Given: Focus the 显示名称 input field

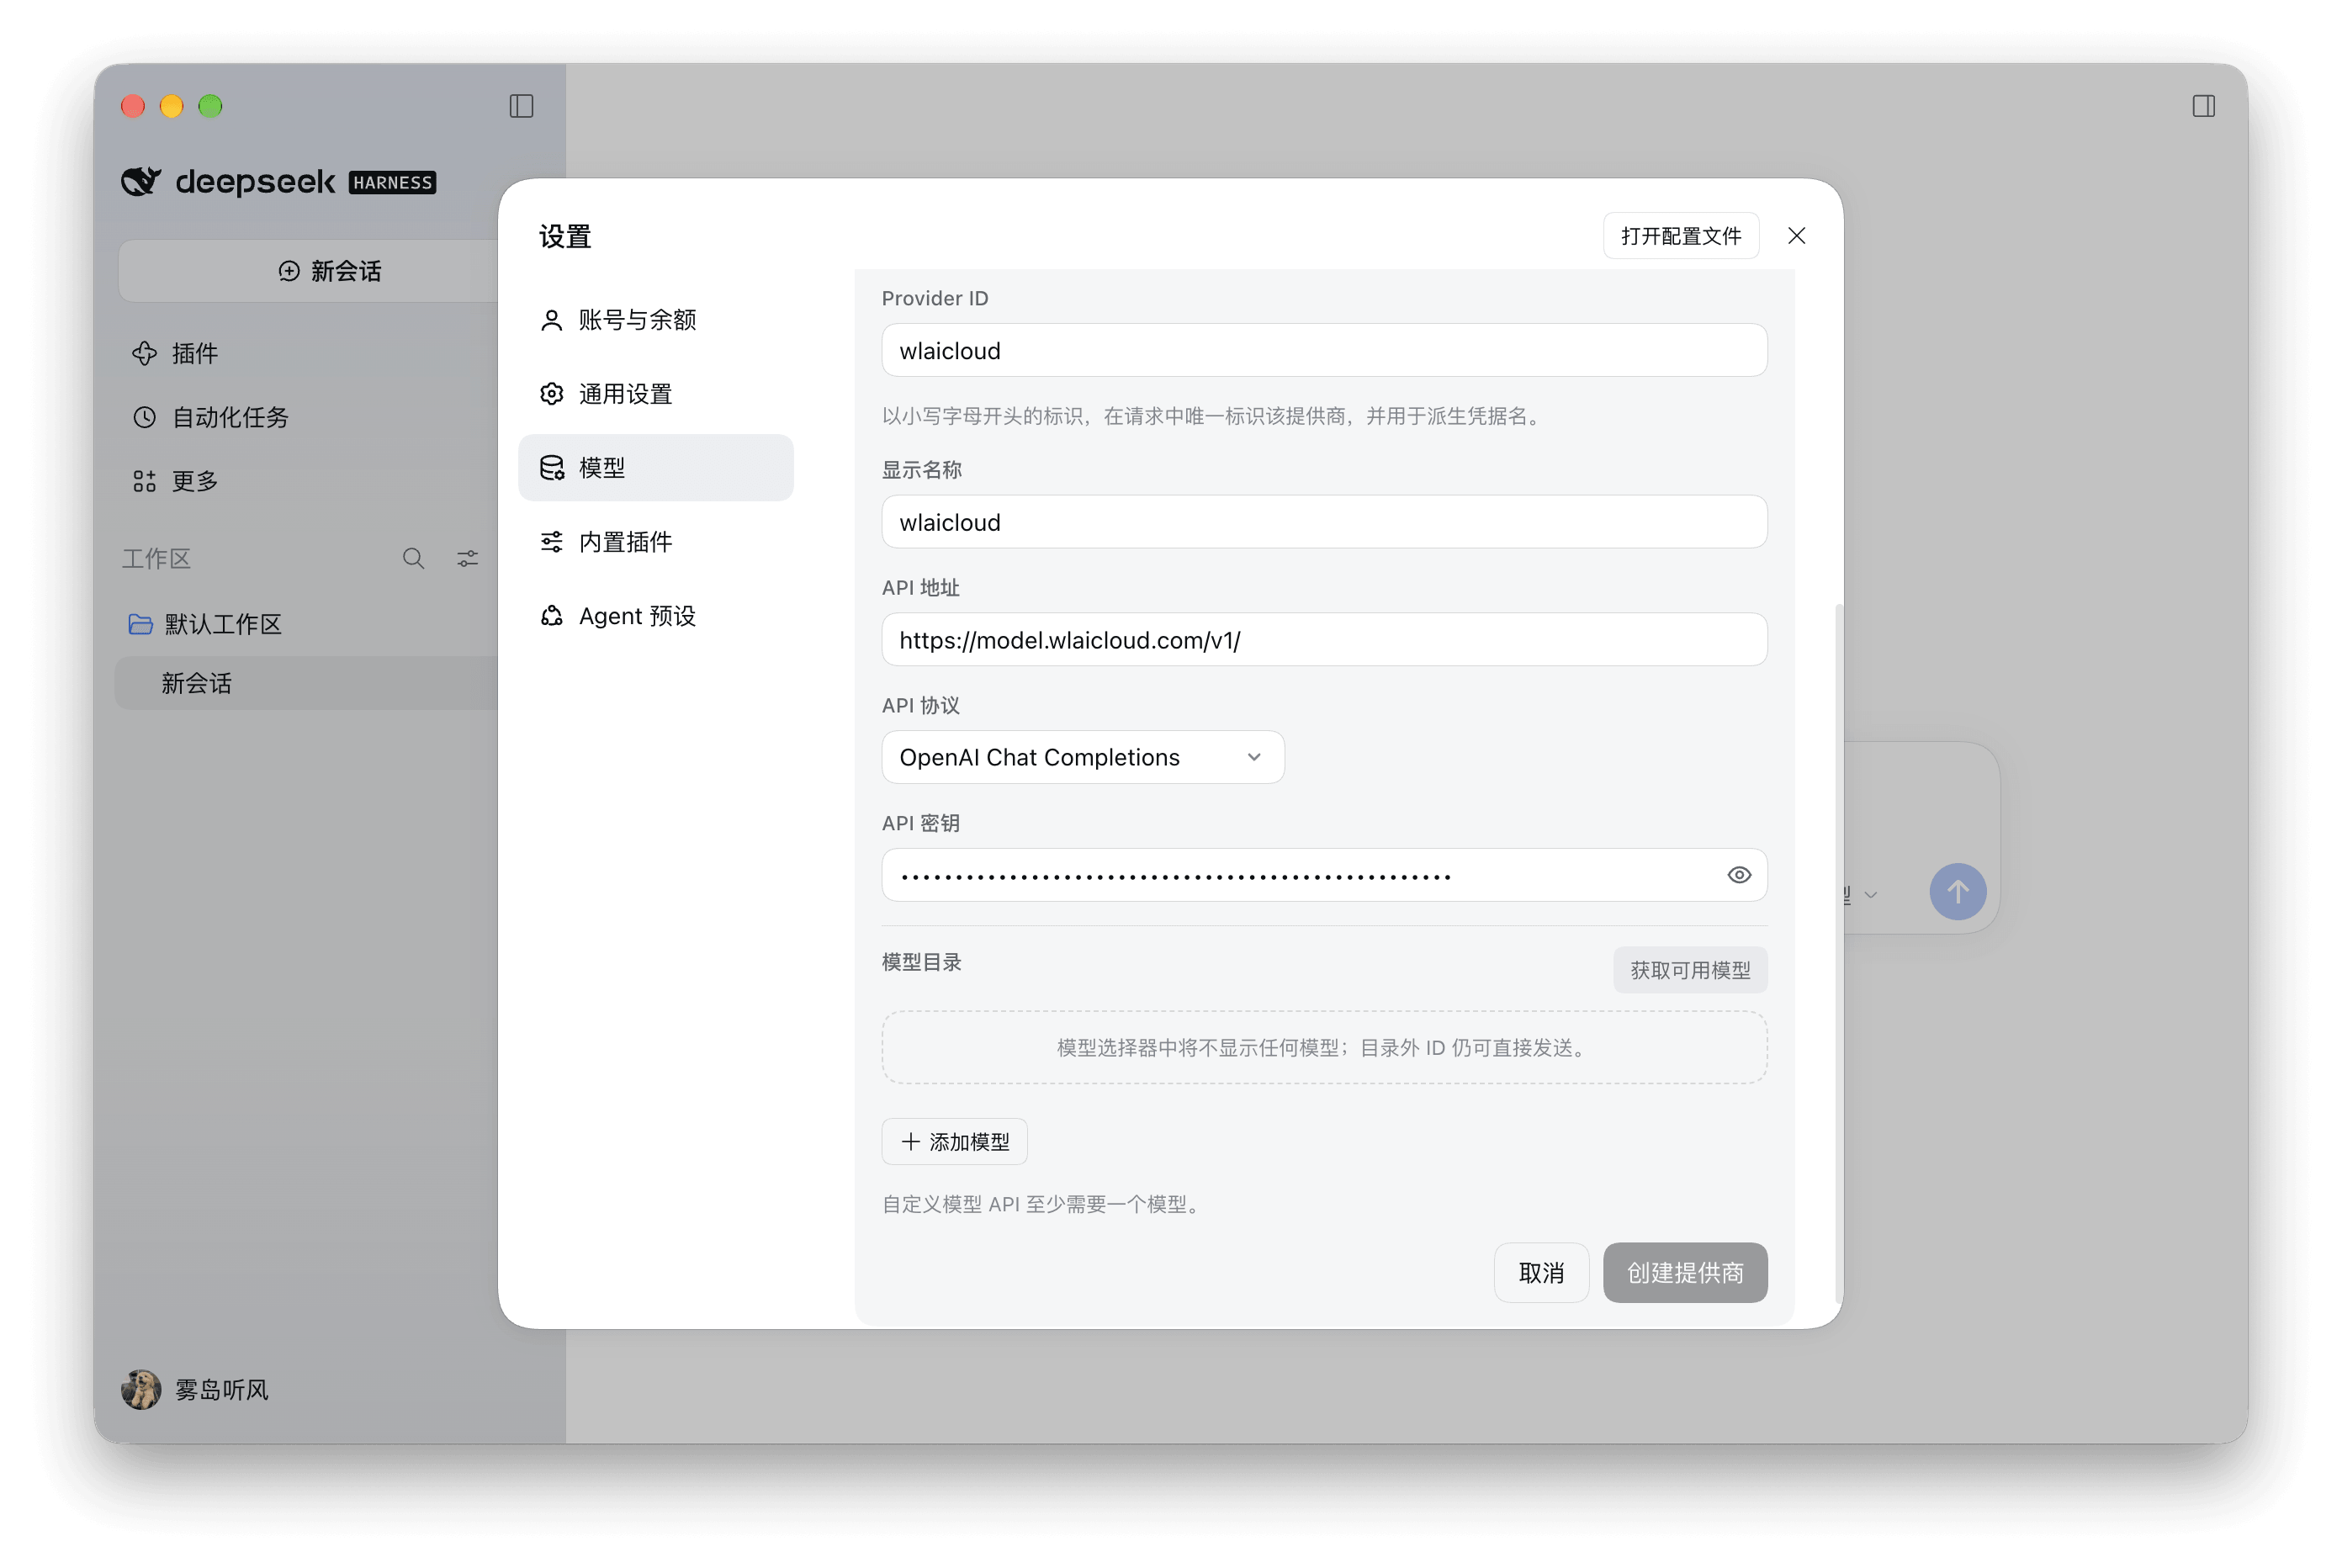Looking at the screenshot, I should 1324,522.
